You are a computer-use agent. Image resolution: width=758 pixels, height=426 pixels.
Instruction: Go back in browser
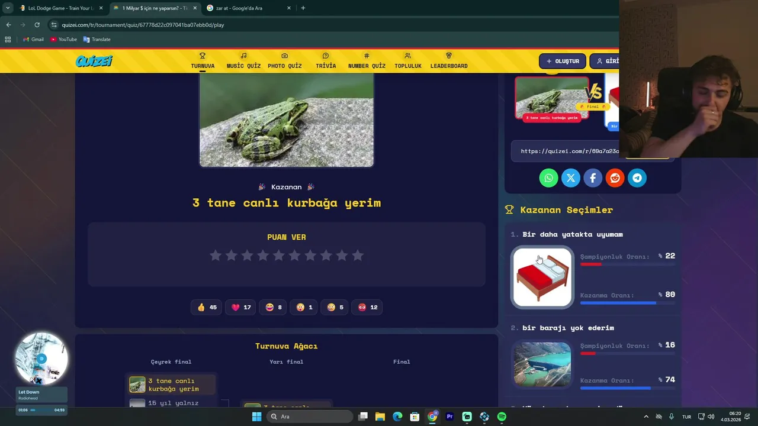[x=8, y=25]
